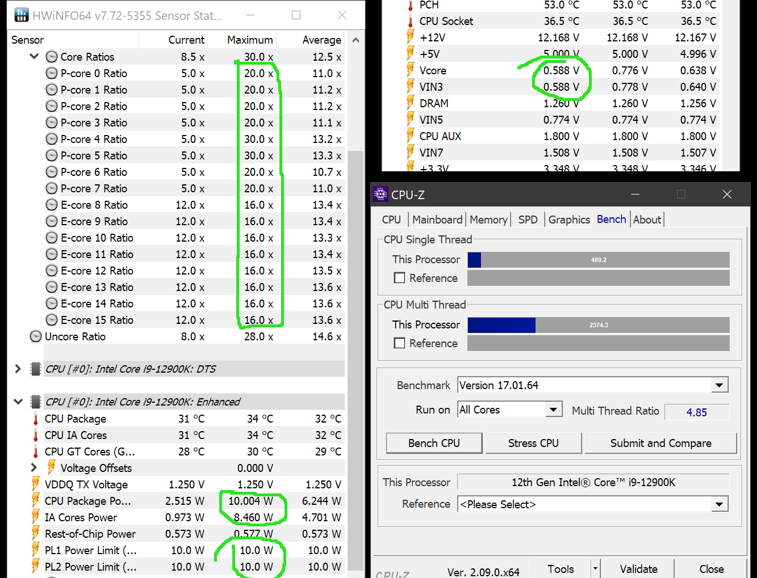Click the clock icon beside P-core 0 Ratio
The image size is (757, 578).
click(x=52, y=73)
